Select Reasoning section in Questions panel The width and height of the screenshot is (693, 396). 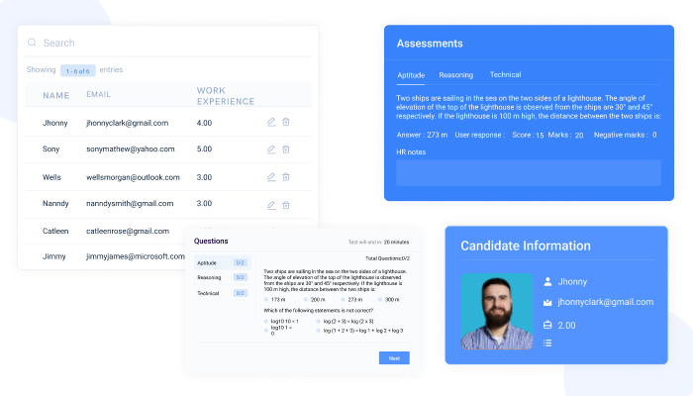pos(223,277)
